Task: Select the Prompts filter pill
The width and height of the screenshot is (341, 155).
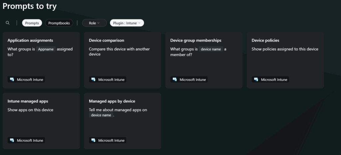Action: pos(32,23)
